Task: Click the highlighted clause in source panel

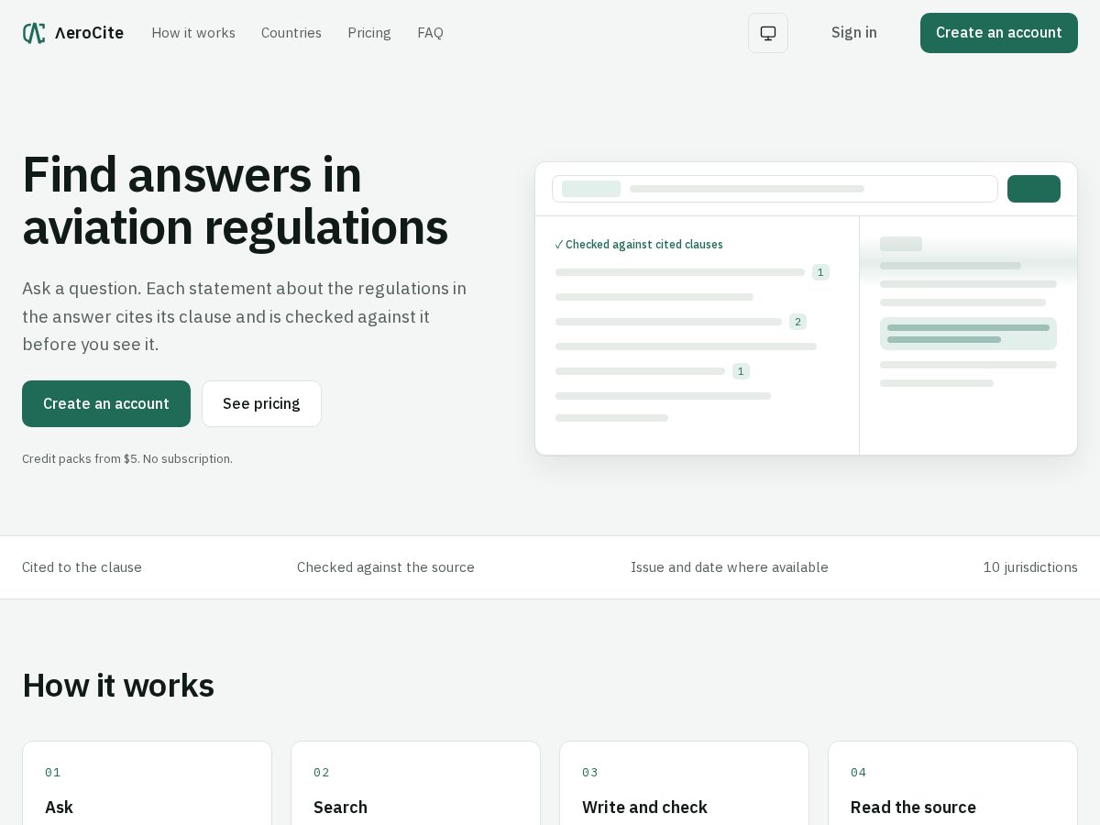Action: 968,334
